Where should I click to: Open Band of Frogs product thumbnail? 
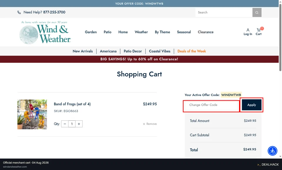tap(32, 114)
